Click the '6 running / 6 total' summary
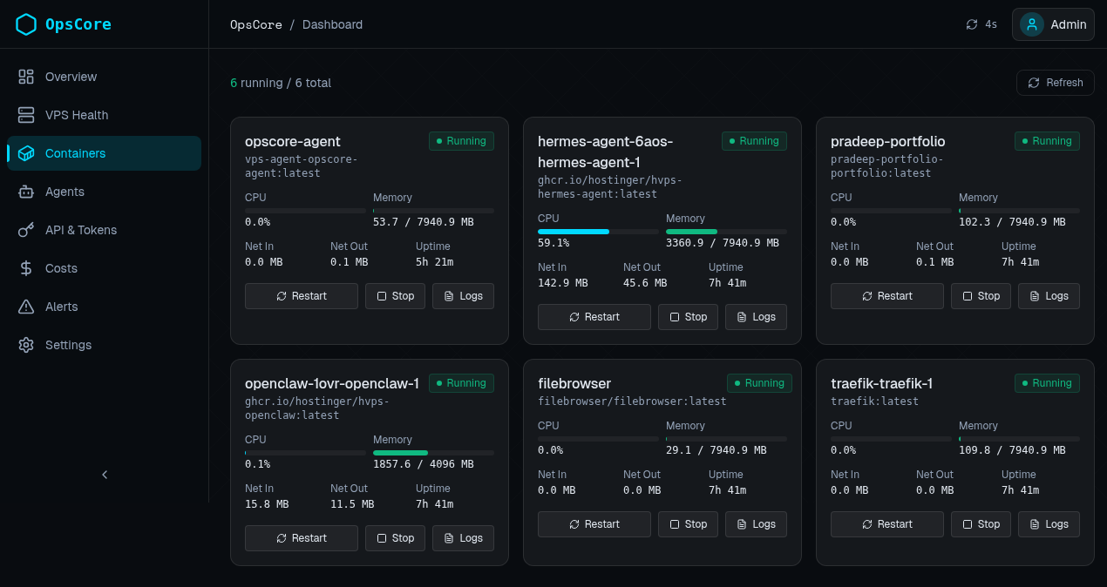 281,83
